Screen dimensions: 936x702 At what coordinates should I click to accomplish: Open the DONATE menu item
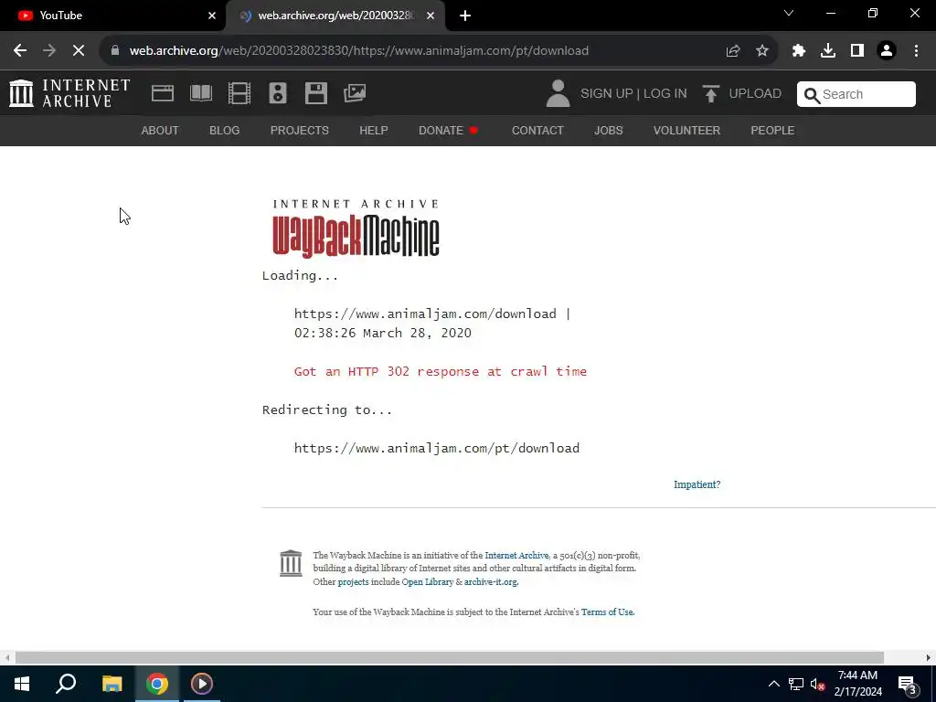click(448, 130)
